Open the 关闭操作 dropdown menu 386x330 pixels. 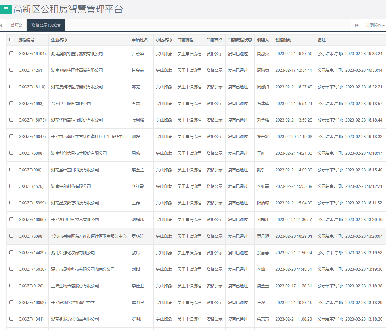point(375,25)
